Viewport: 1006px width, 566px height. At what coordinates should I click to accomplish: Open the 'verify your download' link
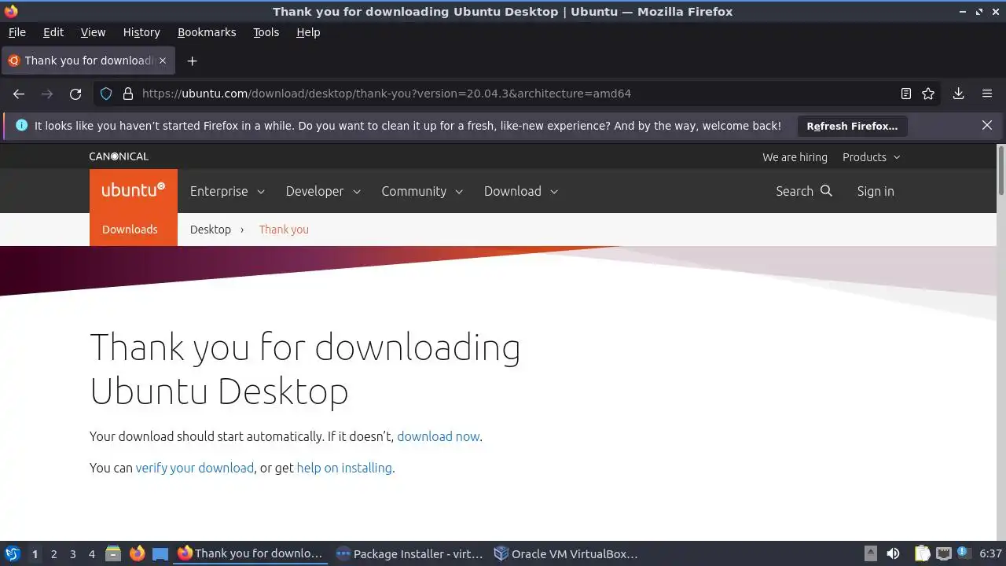pos(195,468)
